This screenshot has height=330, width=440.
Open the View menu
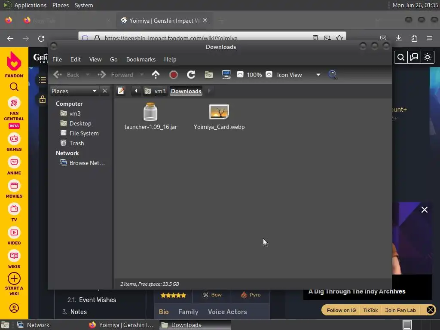coord(95,59)
